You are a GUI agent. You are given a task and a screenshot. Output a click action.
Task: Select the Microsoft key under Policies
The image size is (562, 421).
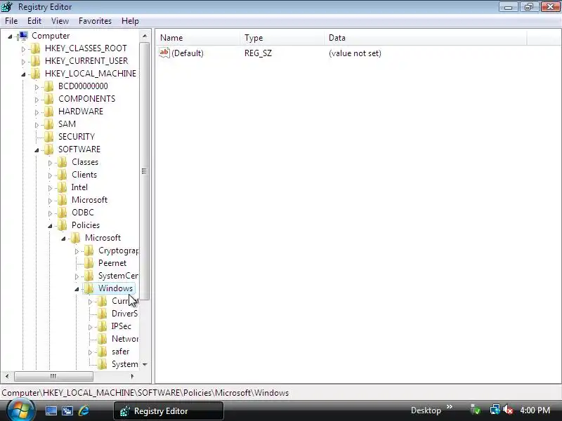pos(103,238)
